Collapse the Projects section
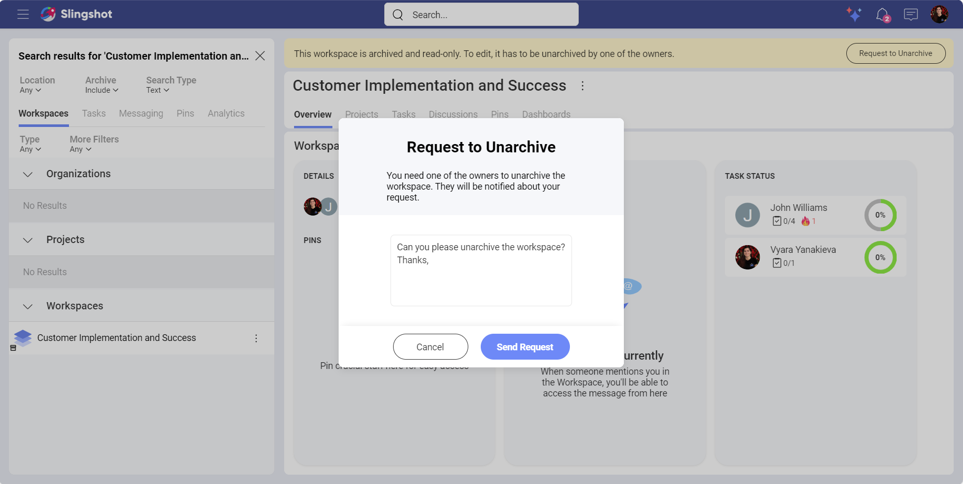The image size is (963, 484). (x=28, y=240)
